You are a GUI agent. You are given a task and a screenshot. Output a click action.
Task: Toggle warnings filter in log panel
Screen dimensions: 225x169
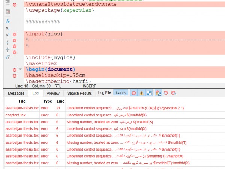[141, 93]
